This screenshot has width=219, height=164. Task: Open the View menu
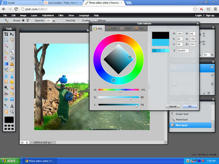point(71,16)
